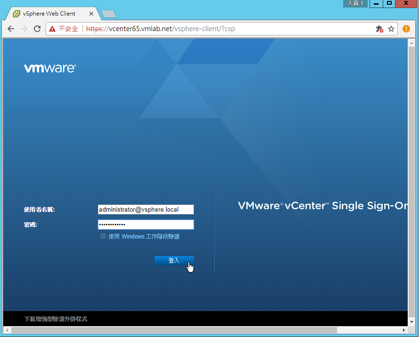Reload the page with refresh icon
The height and width of the screenshot is (337, 419).
tap(37, 29)
